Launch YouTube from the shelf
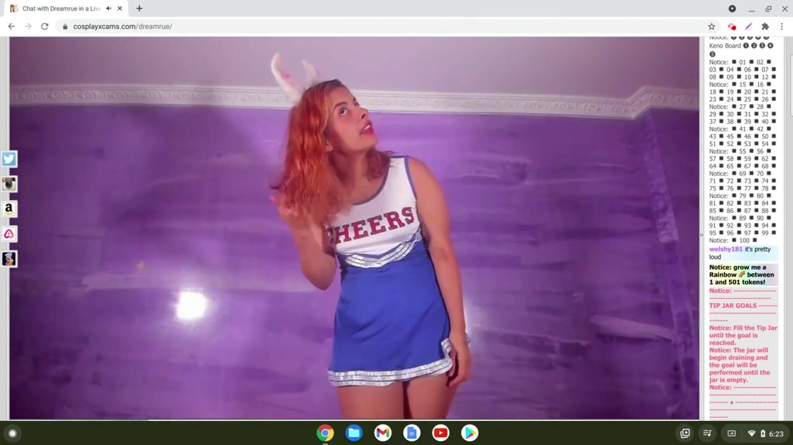The height and width of the screenshot is (445, 793). (x=440, y=433)
